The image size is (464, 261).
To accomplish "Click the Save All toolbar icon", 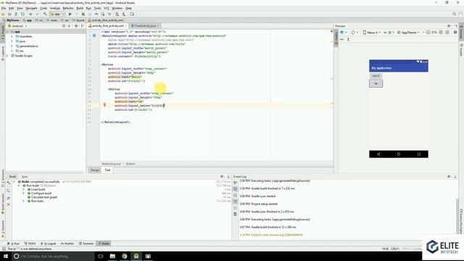I will pyautogui.click(x=9, y=14).
